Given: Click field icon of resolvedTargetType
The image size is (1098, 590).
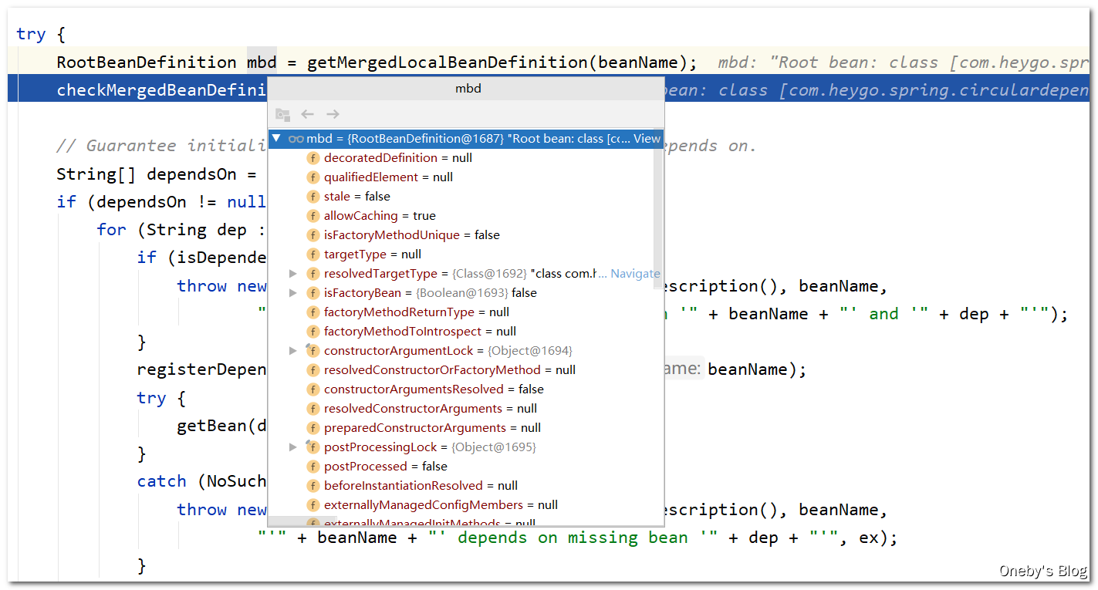Looking at the screenshot, I should tap(313, 274).
